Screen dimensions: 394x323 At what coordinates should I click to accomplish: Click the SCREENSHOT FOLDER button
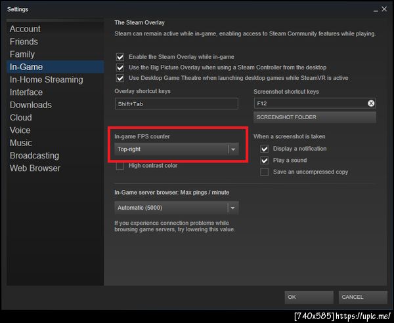tap(315, 117)
